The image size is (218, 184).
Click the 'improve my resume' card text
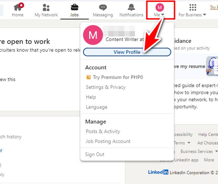189,66
